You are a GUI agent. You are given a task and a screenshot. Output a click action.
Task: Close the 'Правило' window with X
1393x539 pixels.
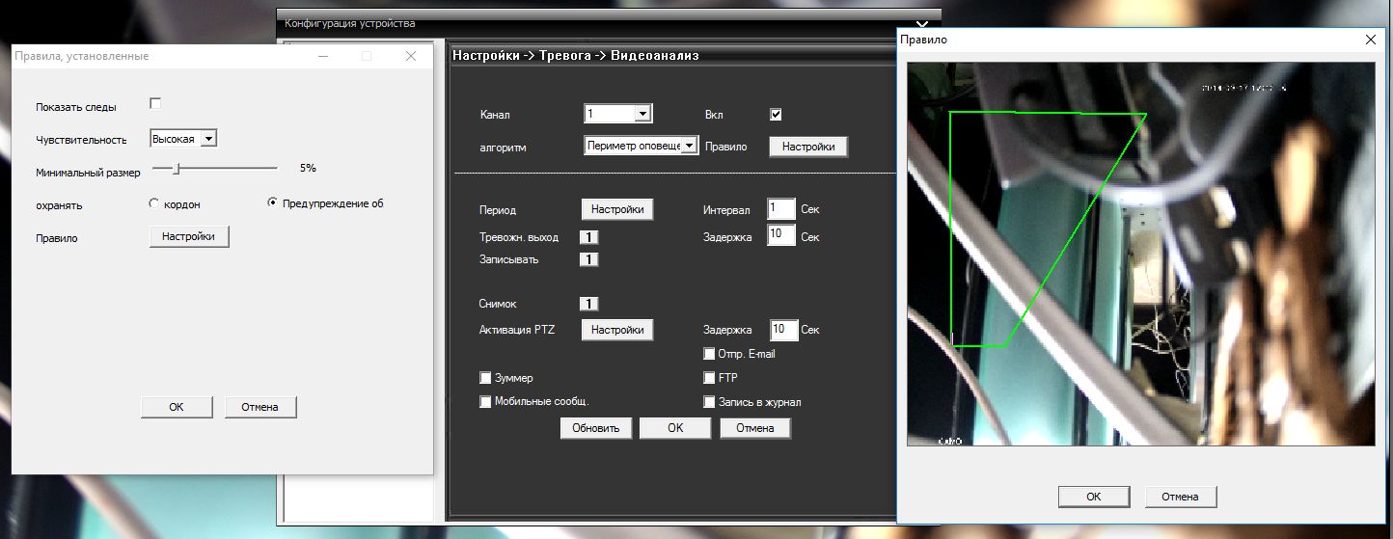pos(1370,40)
